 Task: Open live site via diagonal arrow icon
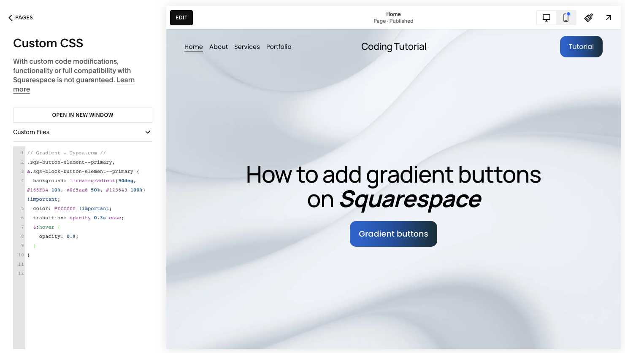[608, 18]
